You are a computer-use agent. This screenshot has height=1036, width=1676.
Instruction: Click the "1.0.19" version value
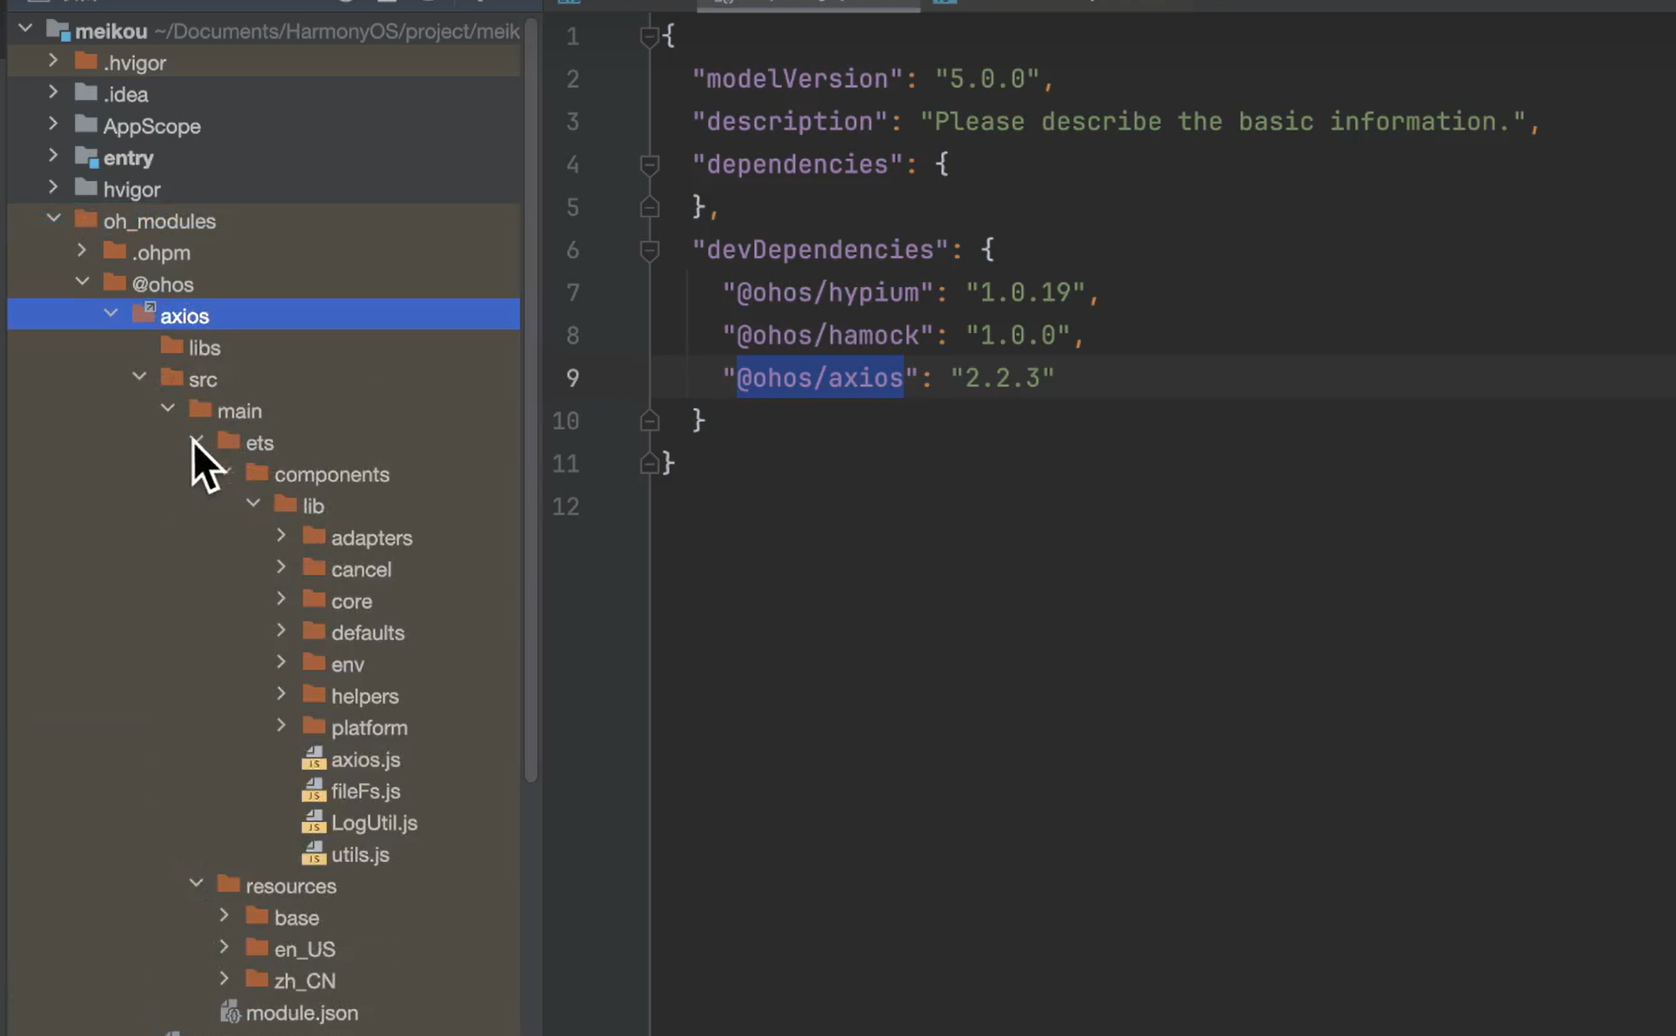point(1025,292)
